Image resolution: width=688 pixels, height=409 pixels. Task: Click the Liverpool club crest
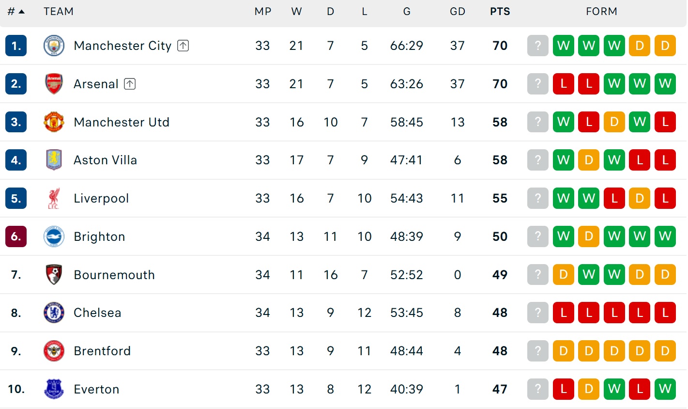click(x=54, y=198)
